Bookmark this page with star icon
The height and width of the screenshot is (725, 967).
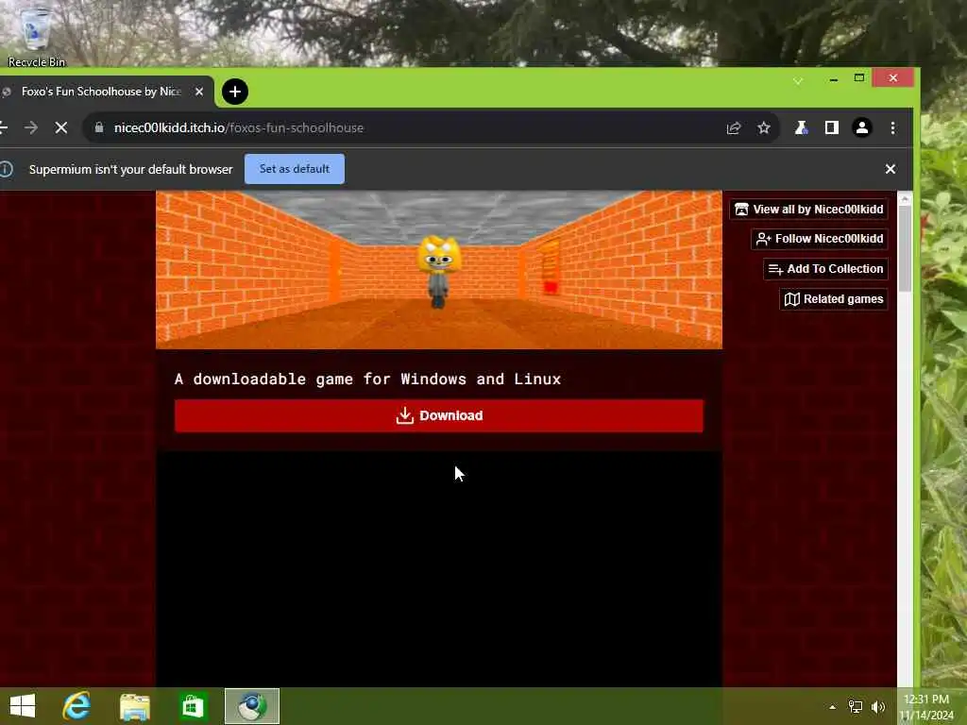[764, 127]
